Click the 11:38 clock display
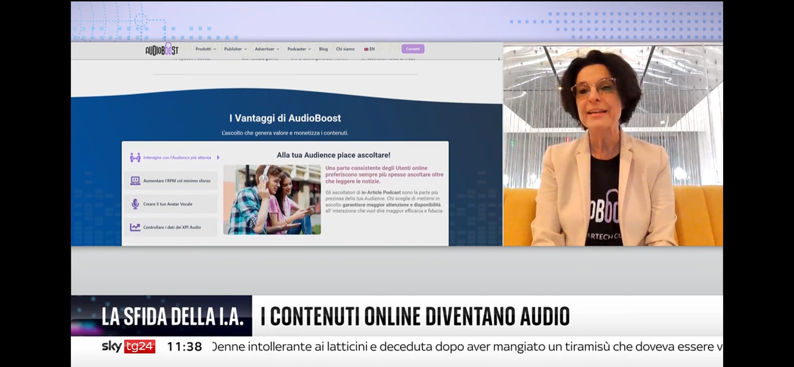This screenshot has width=794, height=367. coord(184,347)
